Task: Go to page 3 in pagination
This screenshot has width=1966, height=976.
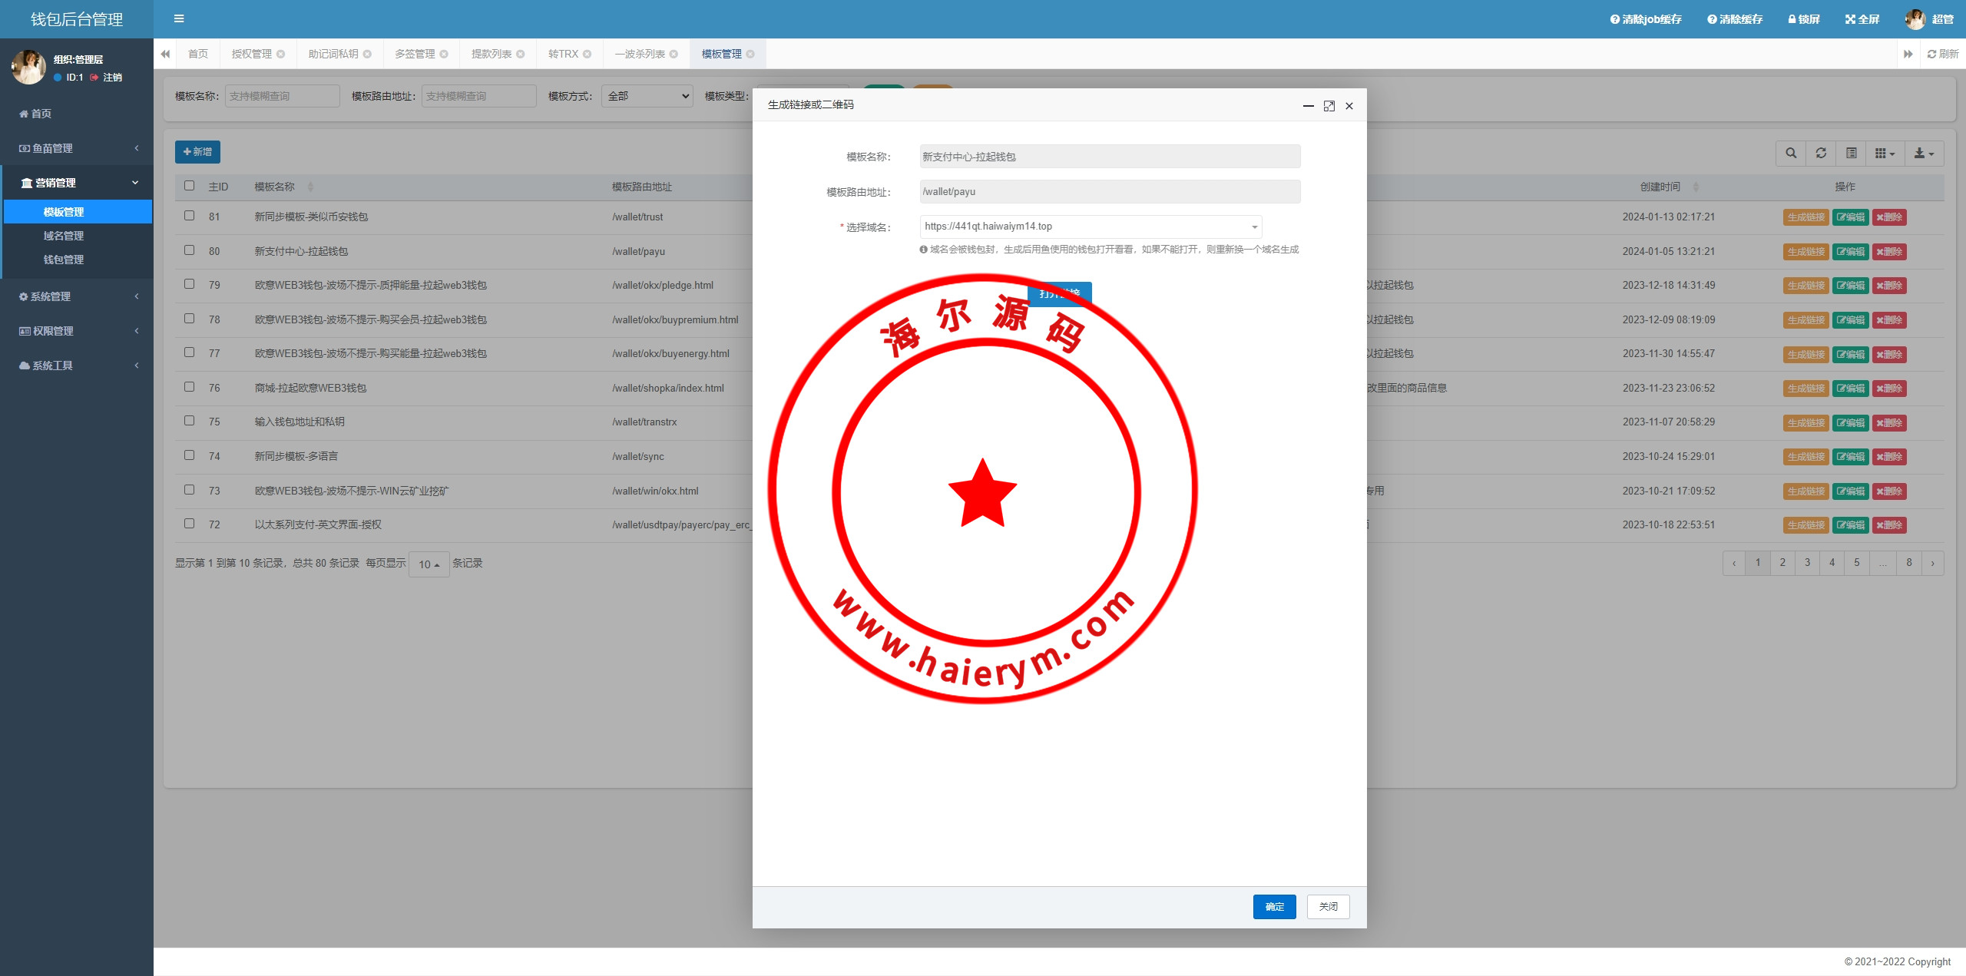Action: 1807,563
